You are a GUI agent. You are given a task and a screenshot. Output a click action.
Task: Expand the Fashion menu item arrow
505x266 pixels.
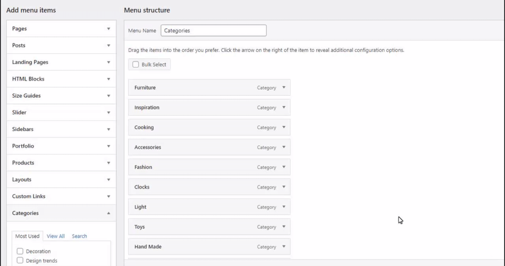pos(284,167)
